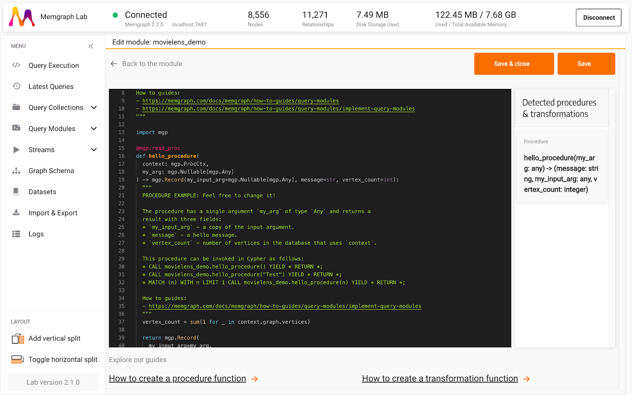This screenshot has height=395, width=632.
Task: Select the Streams play icon
Action: [16, 149]
